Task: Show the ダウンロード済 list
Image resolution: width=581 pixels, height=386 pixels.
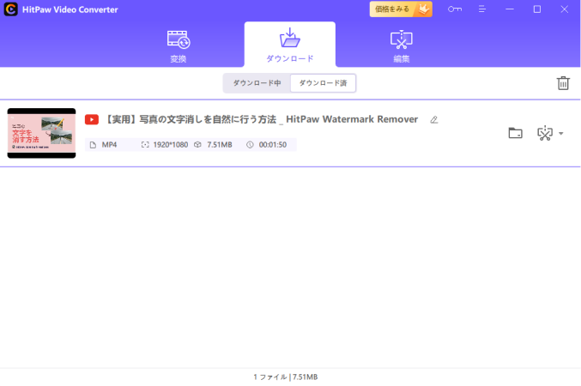Action: [x=323, y=83]
